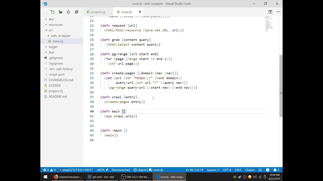Open notifications bell in status bar

click(x=276, y=170)
